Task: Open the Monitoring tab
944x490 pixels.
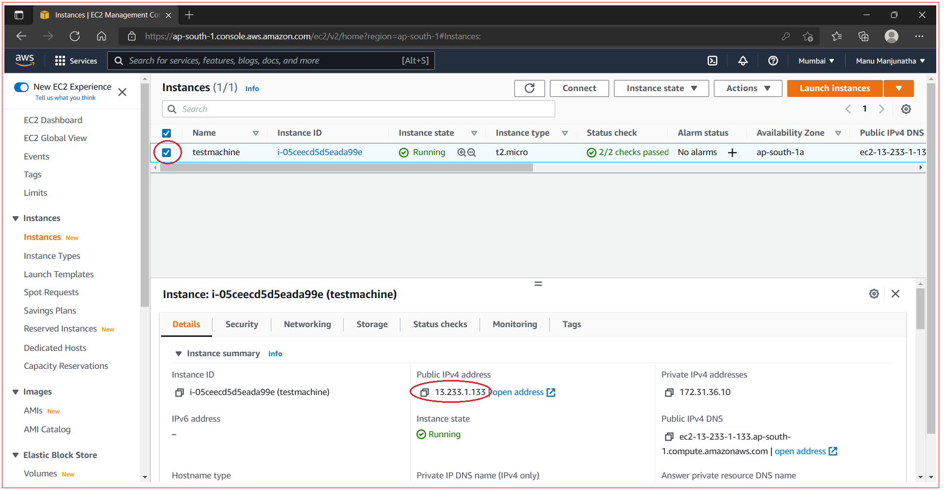Action: 514,324
